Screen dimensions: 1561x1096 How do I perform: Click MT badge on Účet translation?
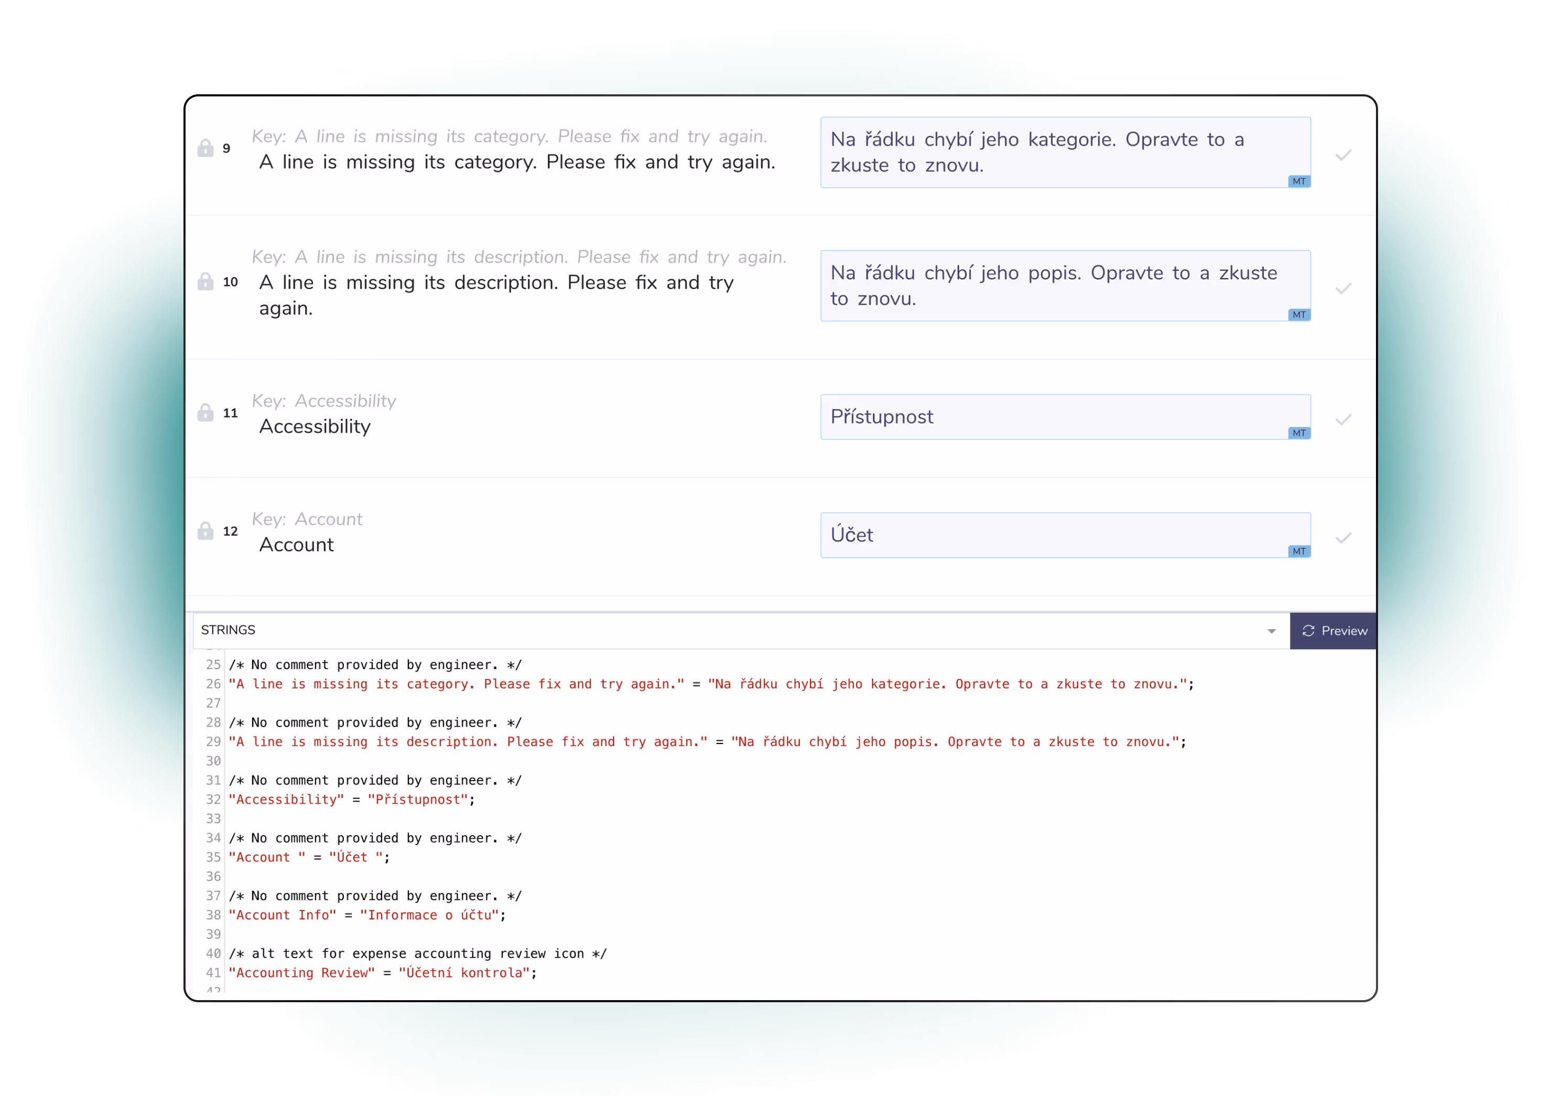point(1298,551)
